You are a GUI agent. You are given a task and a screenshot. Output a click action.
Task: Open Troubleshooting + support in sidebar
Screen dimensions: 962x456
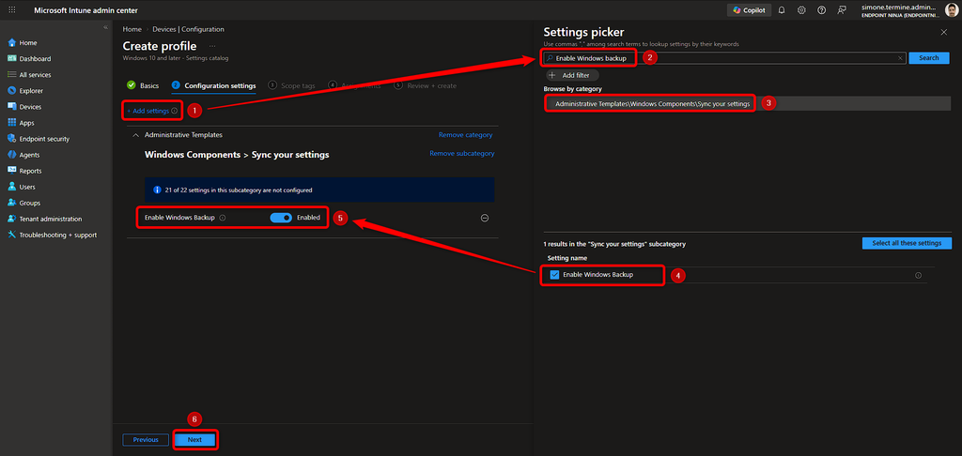coord(56,235)
